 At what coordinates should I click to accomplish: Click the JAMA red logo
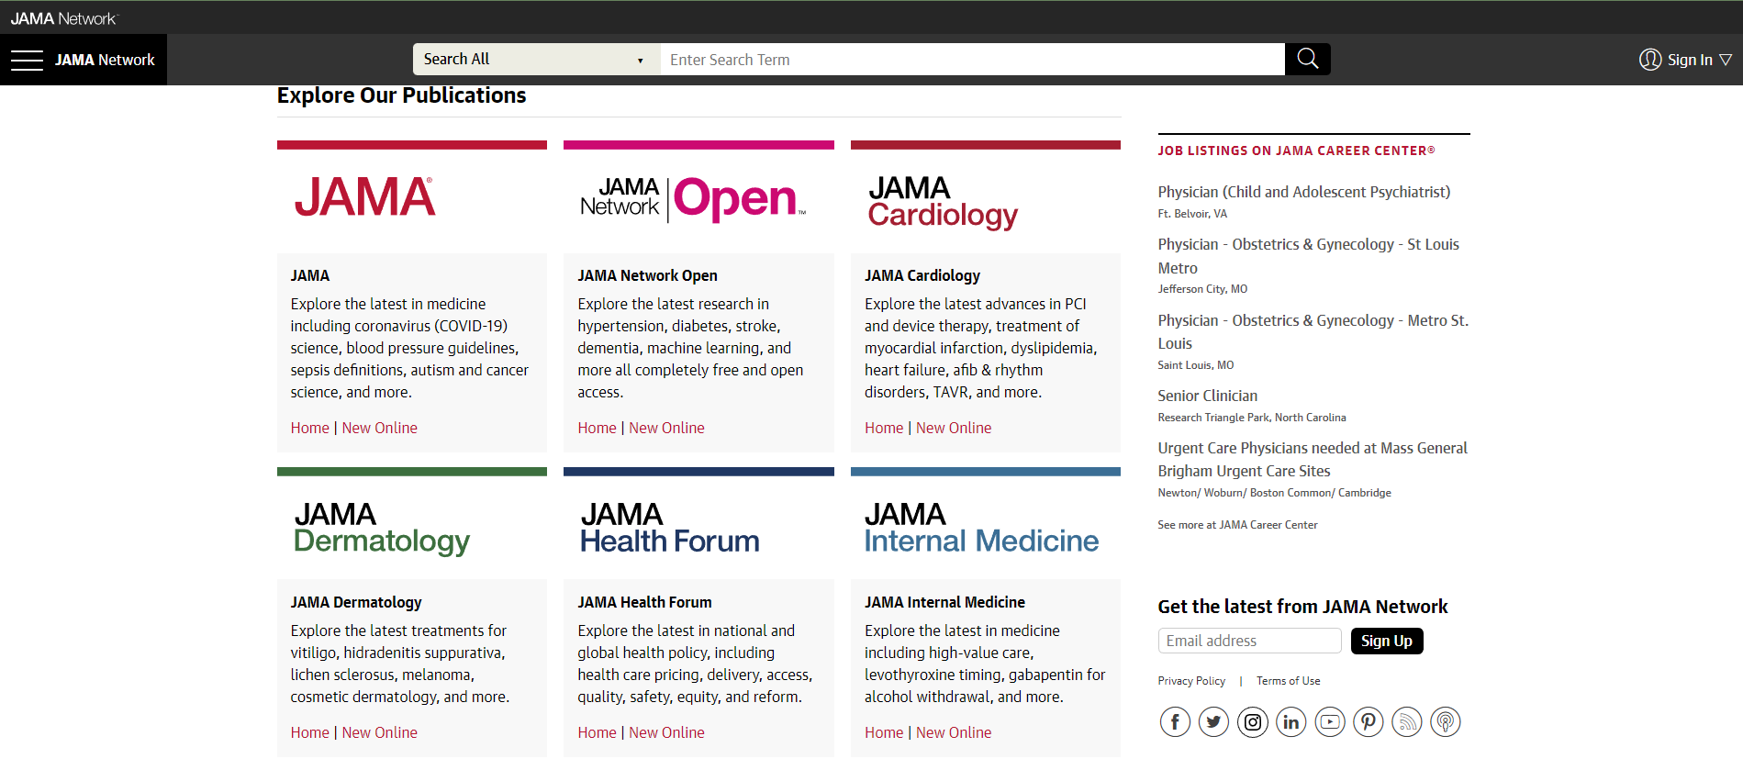coord(364,196)
